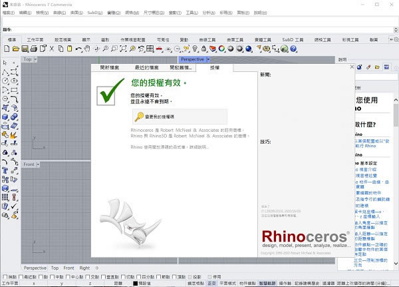Open the Top viewport dropdown arrow
The height and width of the screenshot is (287, 399).
point(35,59)
